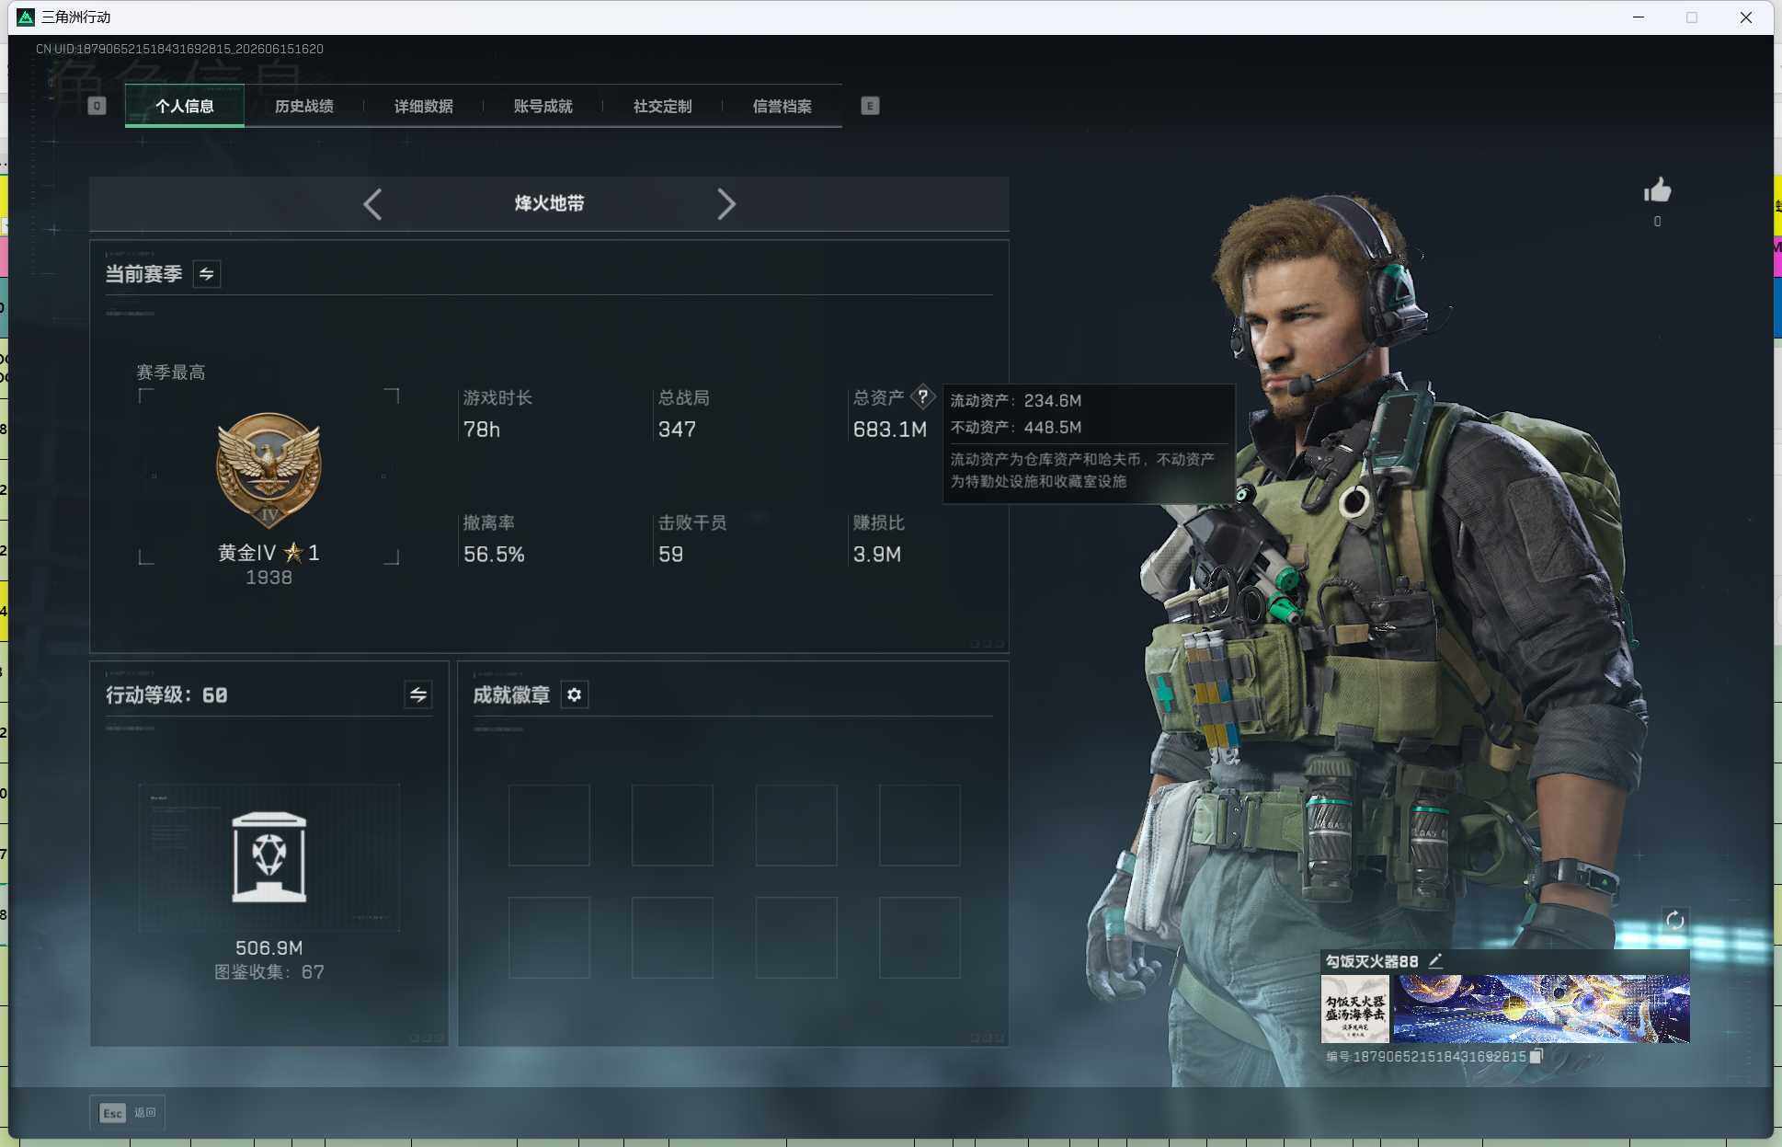1782x1147 pixels.
Task: Minimize the 三角洲行动 window
Action: [1639, 17]
